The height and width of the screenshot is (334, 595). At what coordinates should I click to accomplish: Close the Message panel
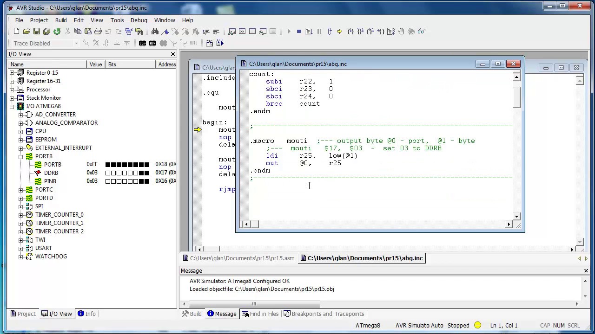pyautogui.click(x=586, y=270)
